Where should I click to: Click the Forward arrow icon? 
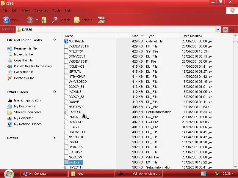30,20
